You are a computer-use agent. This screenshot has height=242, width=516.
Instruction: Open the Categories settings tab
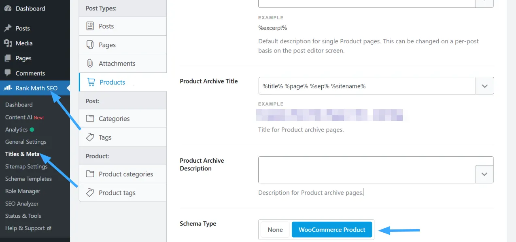pos(123,119)
